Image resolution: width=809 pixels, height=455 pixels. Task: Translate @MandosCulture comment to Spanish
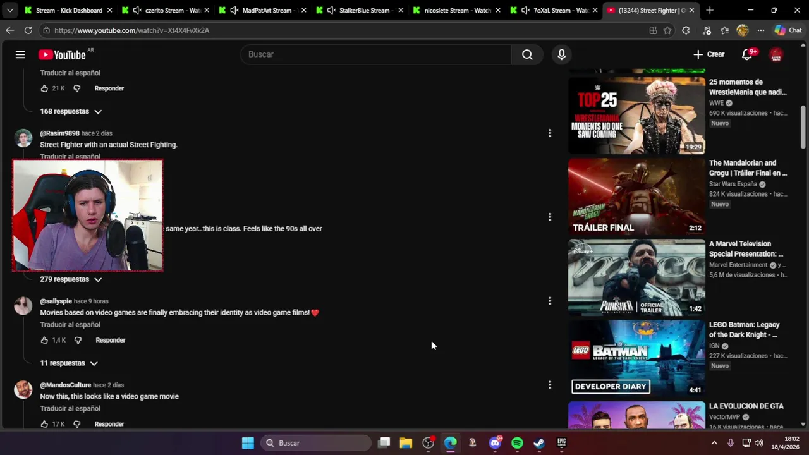pyautogui.click(x=70, y=409)
